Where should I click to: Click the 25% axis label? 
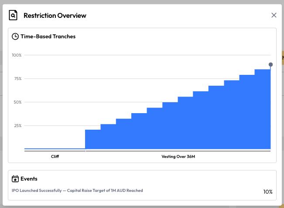(18, 126)
